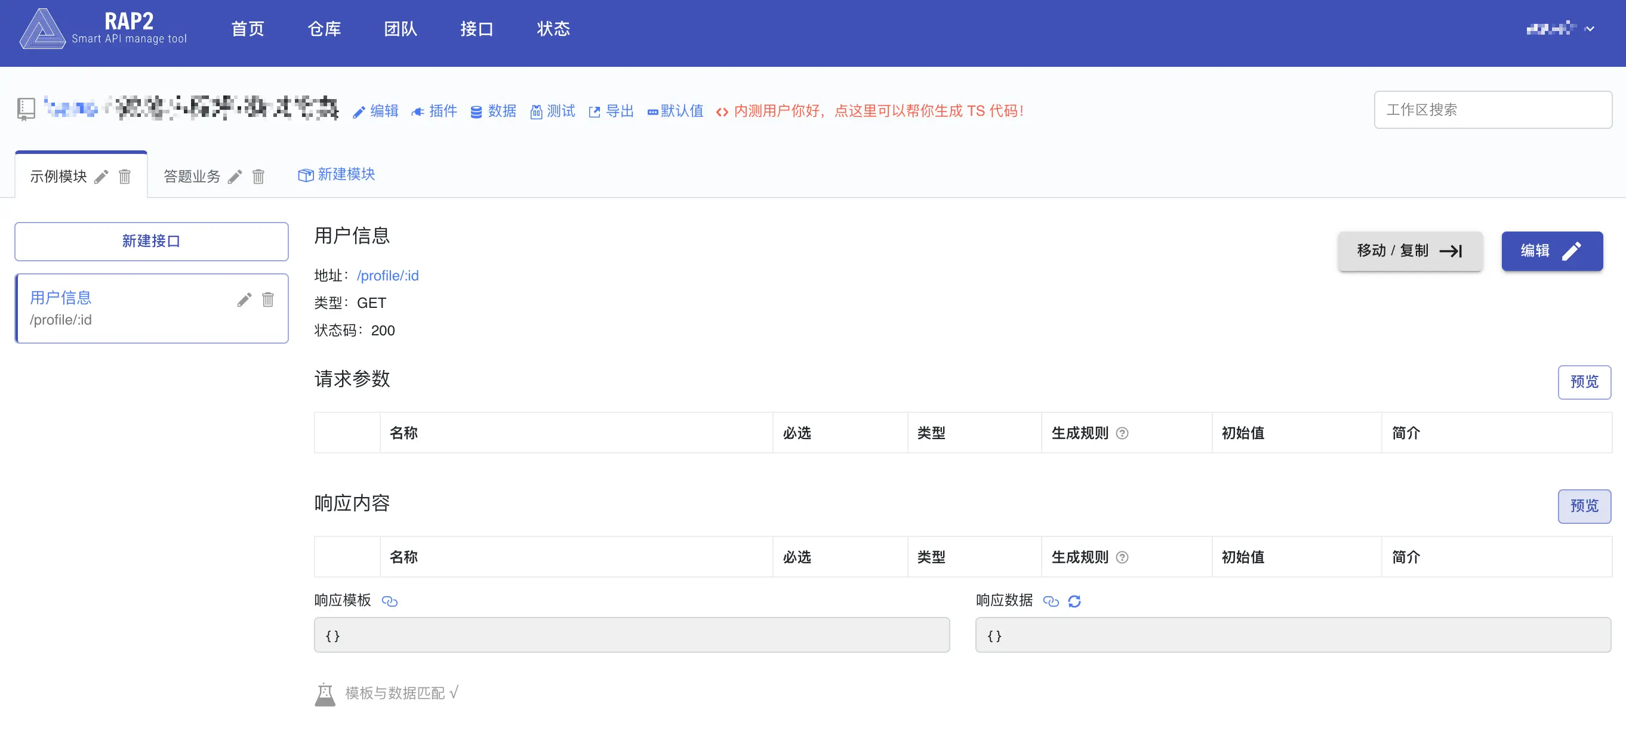
Task: Click refresh icon next to 响应数据
Action: pyautogui.click(x=1074, y=601)
